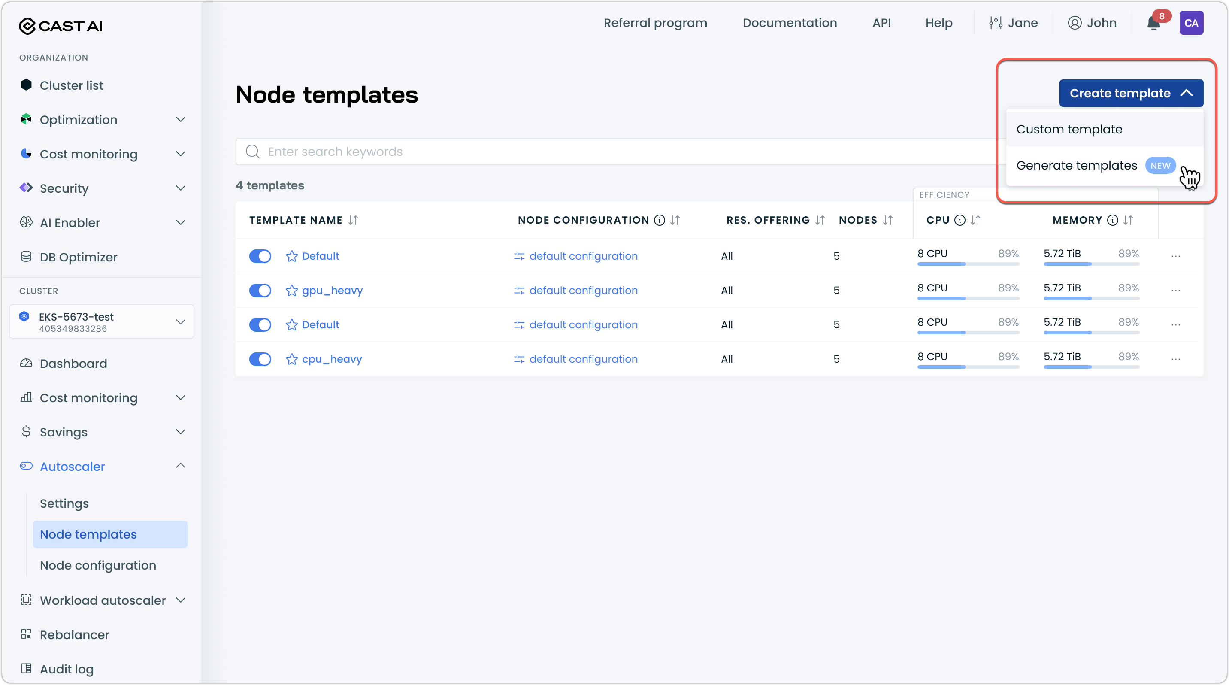
Task: Sort by Template Name arrows icon
Action: point(353,220)
